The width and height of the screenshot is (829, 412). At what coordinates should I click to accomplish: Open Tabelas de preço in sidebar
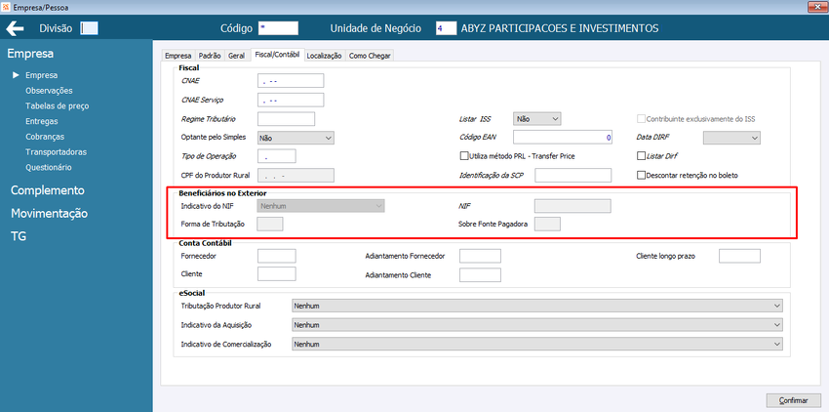[58, 105]
